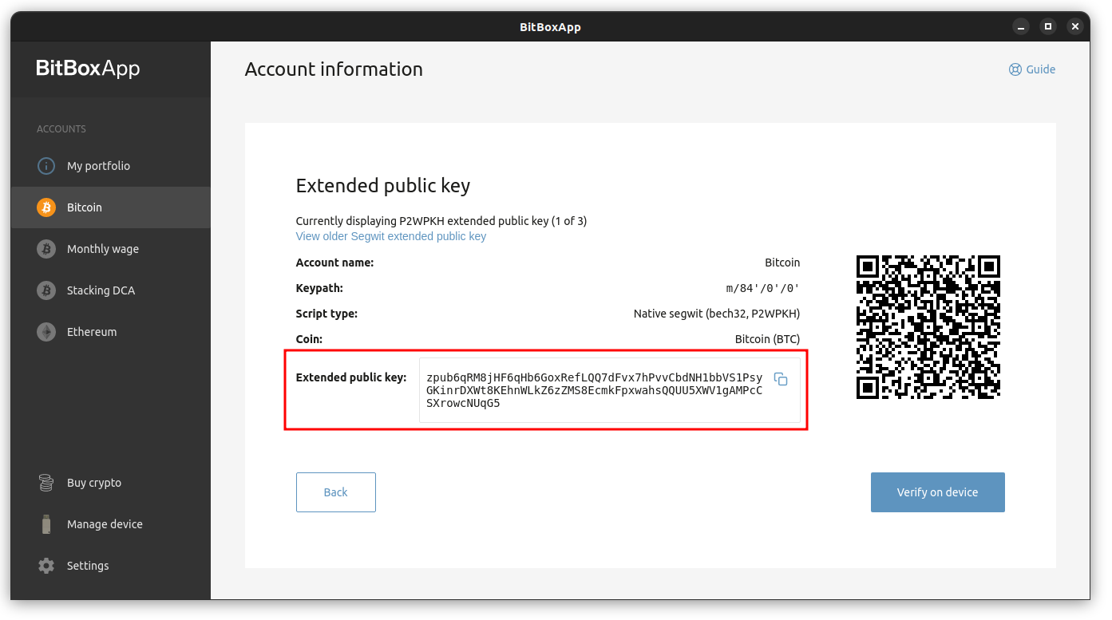The width and height of the screenshot is (1112, 620).
Task: Switch to the Monthly wage account
Action: [111, 249]
